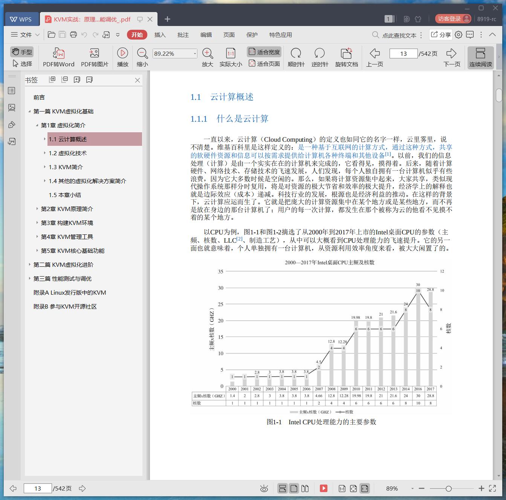Set view to 实际大小

[231, 57]
